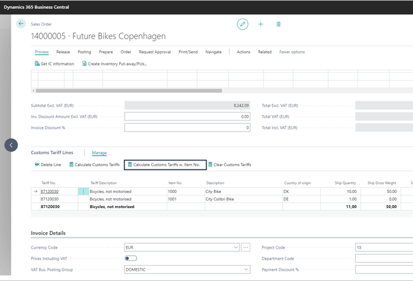Click the scrollbar left arrow
413x281 pixels.
pos(33,91)
